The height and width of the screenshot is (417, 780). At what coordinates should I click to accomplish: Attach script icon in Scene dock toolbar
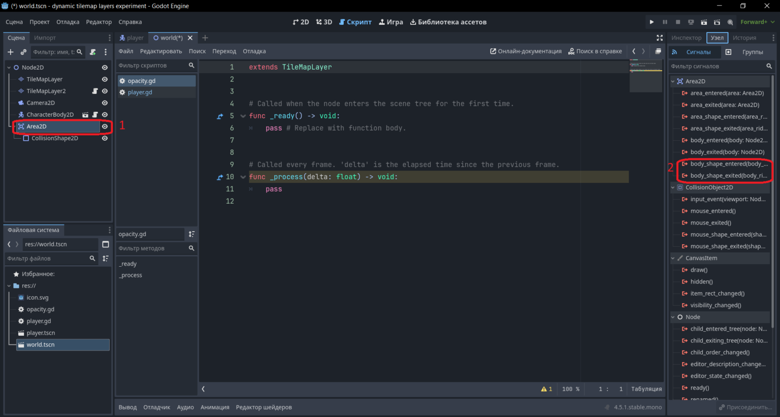pyautogui.click(x=92, y=52)
